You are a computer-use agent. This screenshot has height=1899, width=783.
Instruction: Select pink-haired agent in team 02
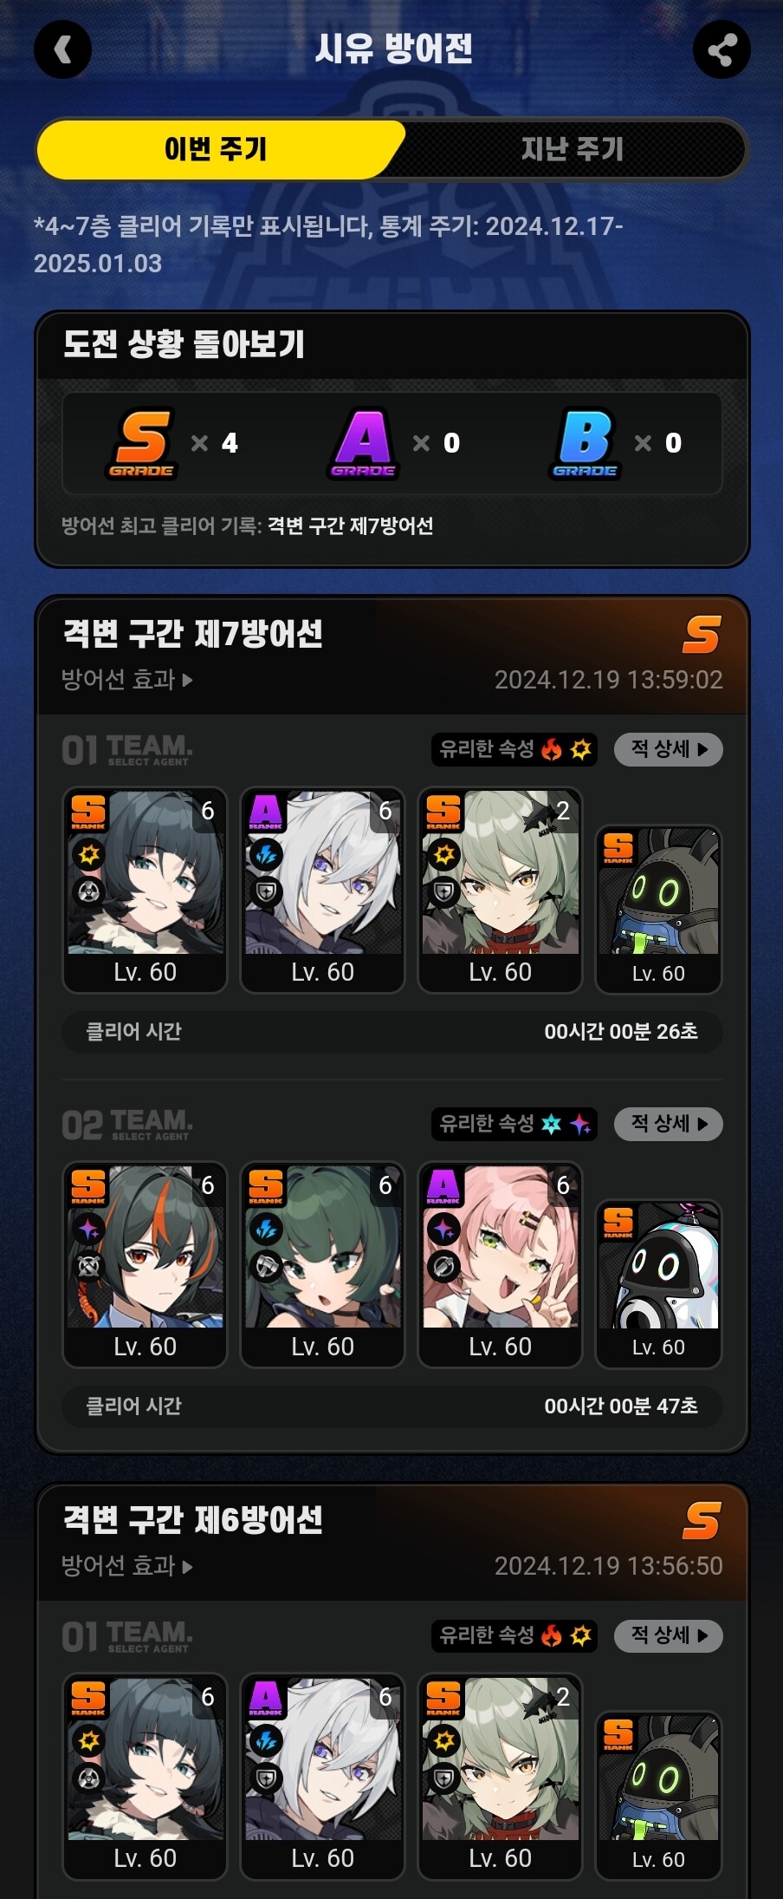pos(500,1265)
